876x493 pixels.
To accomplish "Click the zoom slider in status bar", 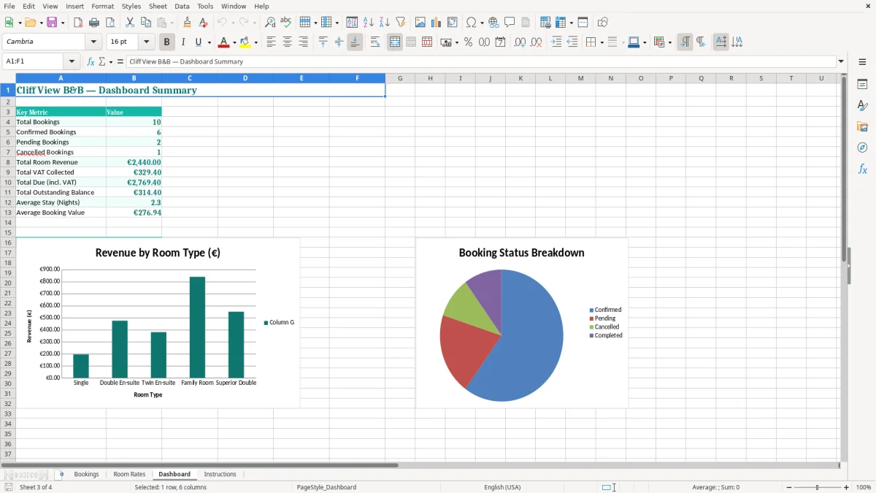I will [817, 487].
